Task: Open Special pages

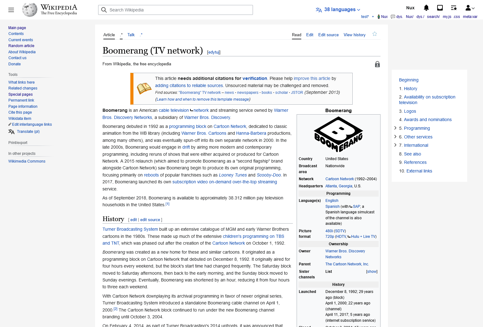Action: tap(20, 94)
